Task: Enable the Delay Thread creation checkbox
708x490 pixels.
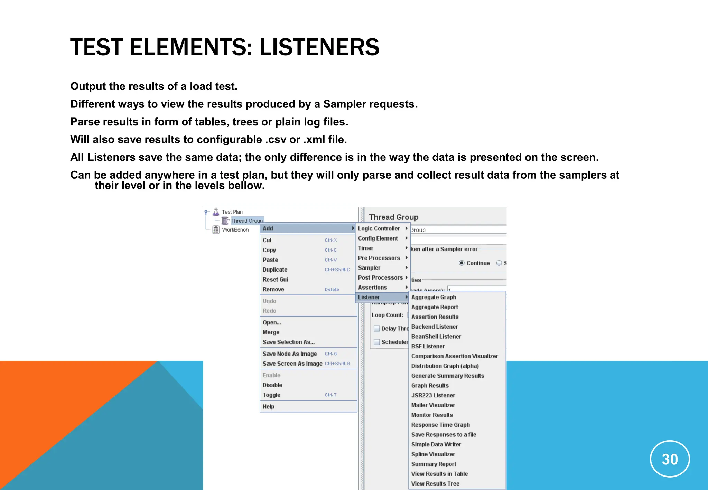Action: (x=377, y=329)
